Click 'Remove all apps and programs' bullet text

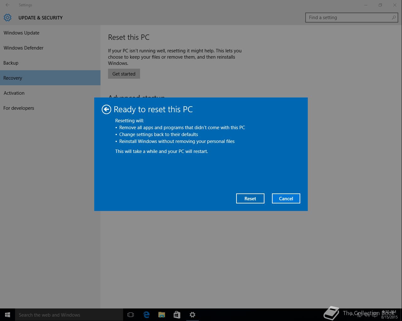tap(182, 127)
